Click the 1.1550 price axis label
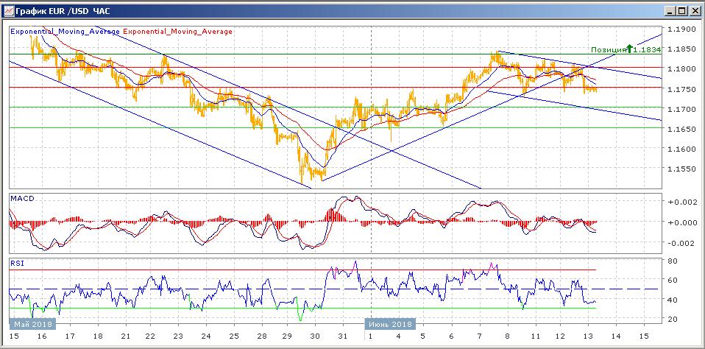This screenshot has width=705, height=349. 681,169
